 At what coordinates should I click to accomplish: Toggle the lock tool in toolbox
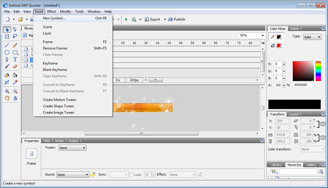tap(15, 98)
